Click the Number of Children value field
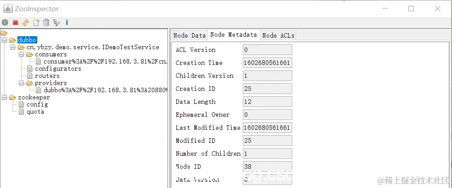Image resolution: width=452 pixels, height=188 pixels. click(267, 154)
